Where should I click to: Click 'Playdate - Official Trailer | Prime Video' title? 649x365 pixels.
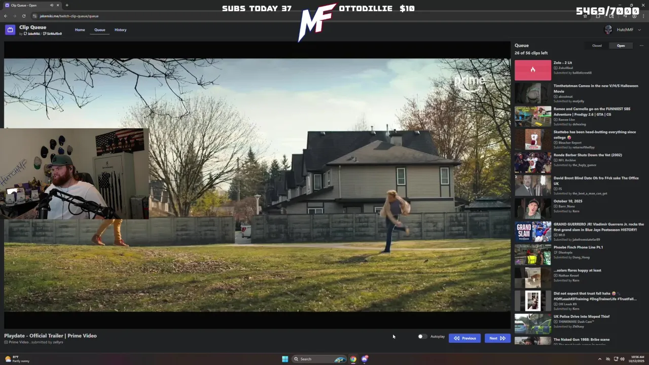[x=50, y=336]
